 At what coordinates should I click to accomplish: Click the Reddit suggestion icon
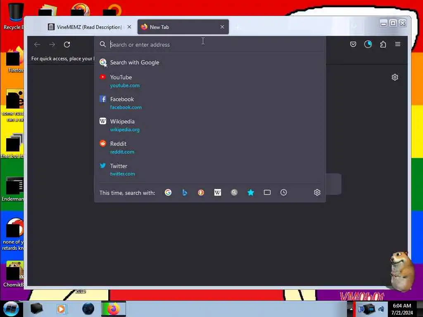(103, 143)
